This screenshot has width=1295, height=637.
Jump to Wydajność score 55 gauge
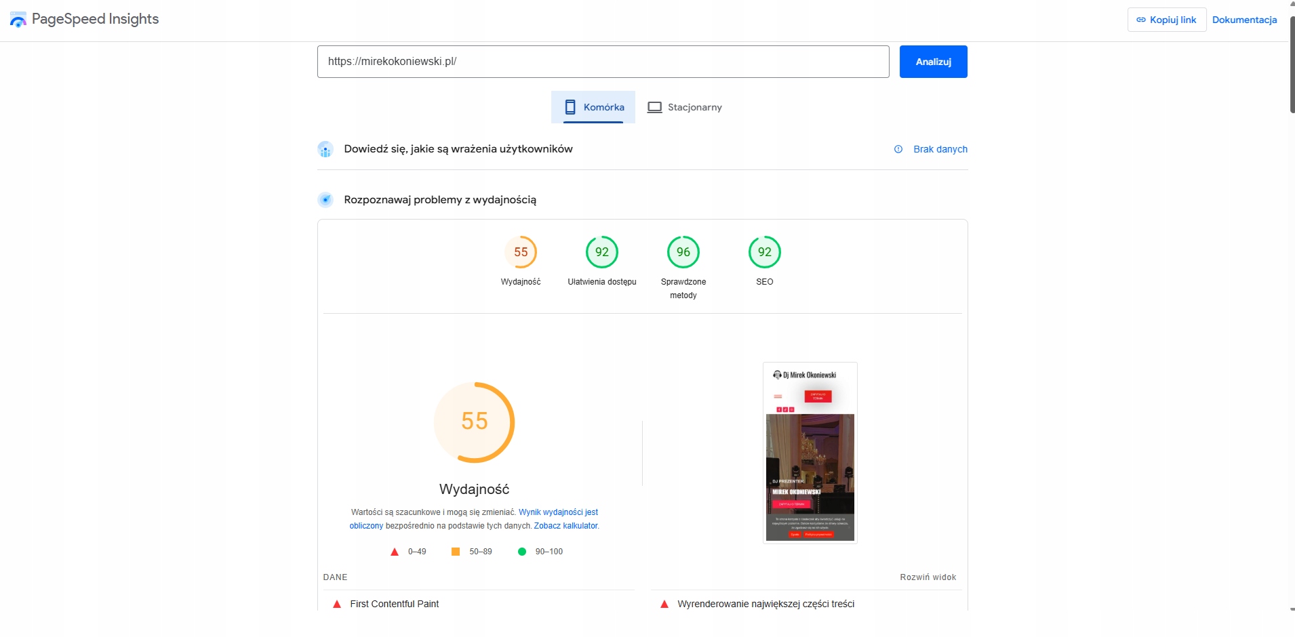click(x=521, y=252)
